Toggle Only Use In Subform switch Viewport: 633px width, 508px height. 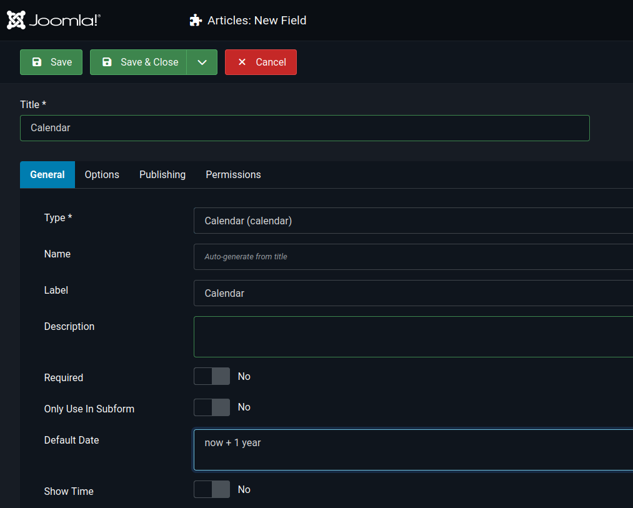[x=212, y=407]
